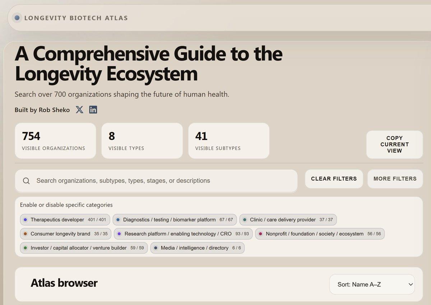Click the "Atlas browser" heading
431x305 pixels.
[64, 283]
